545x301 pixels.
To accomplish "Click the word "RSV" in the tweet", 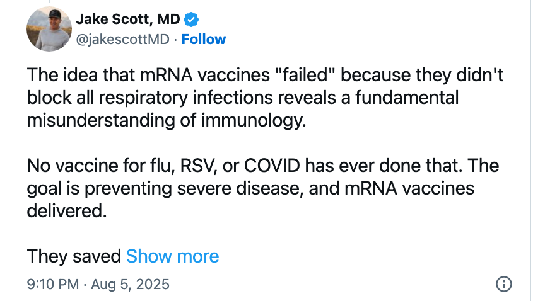I will pos(195,167).
